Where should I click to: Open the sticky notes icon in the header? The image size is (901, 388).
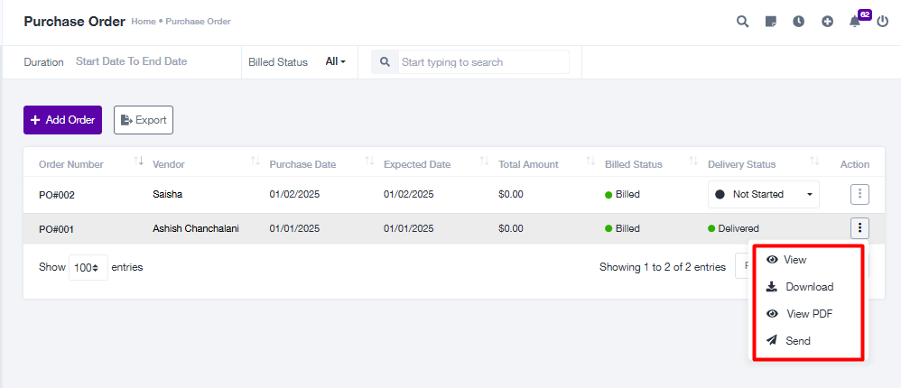pos(771,22)
